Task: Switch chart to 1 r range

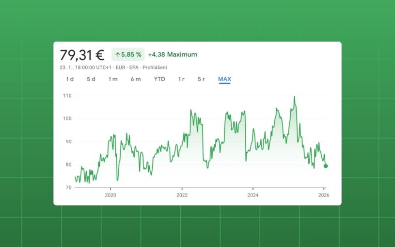Action: coord(181,79)
